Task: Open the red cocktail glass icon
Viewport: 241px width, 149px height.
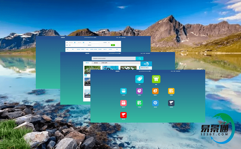Action: click(x=124, y=115)
